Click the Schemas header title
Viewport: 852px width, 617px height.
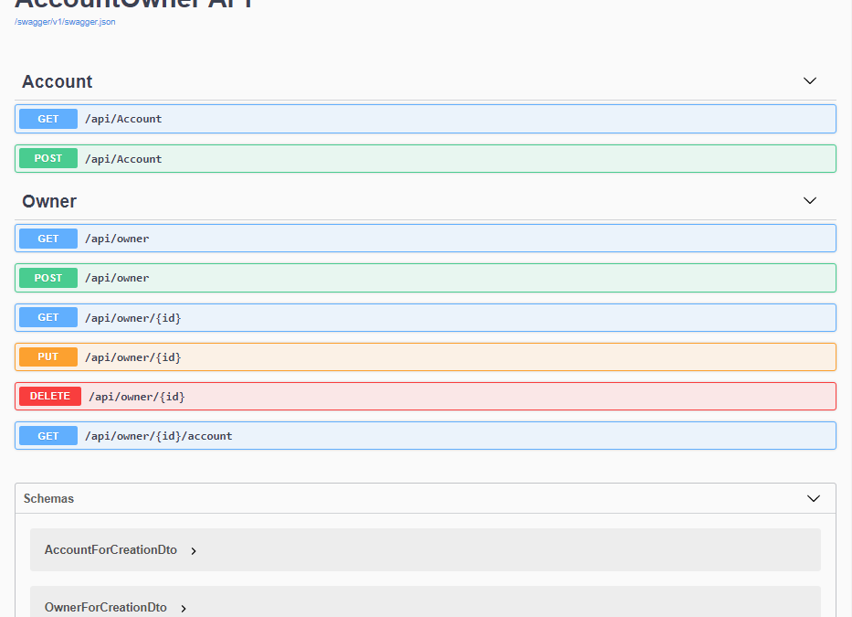[x=49, y=499]
